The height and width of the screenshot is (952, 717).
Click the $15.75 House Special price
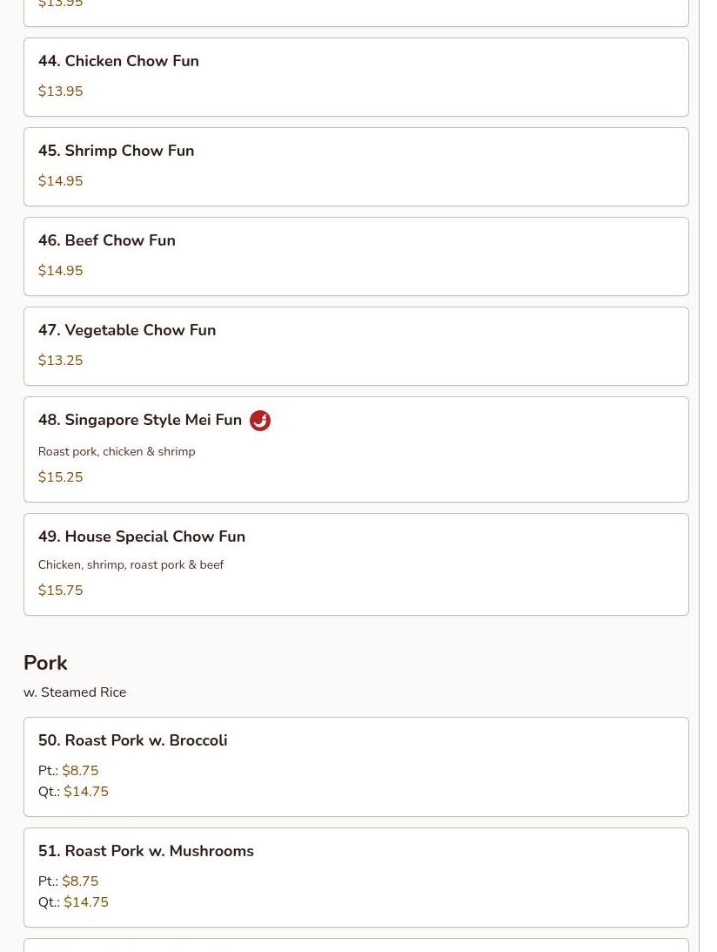tap(60, 591)
